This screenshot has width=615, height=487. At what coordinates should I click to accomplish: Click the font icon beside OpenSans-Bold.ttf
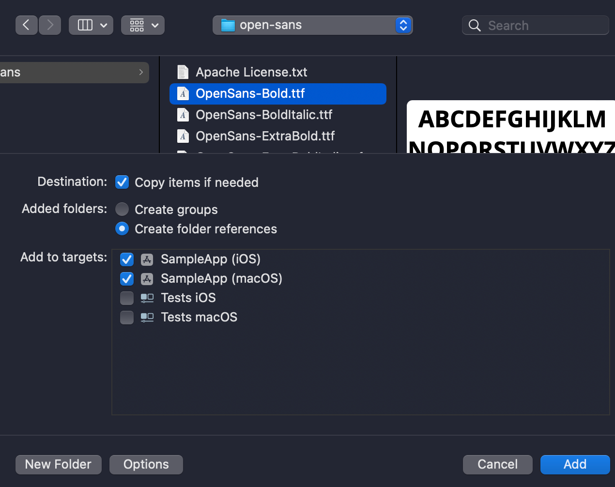click(x=183, y=93)
